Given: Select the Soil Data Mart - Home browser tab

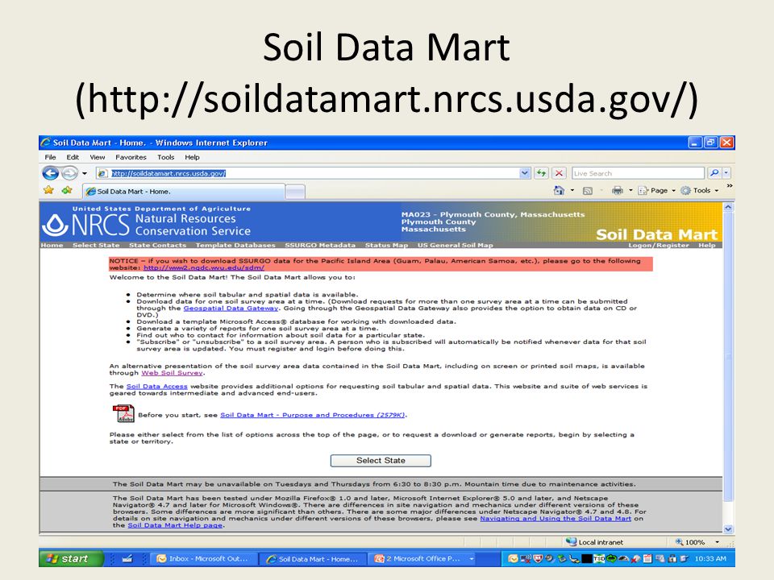Looking at the screenshot, I should point(183,192).
